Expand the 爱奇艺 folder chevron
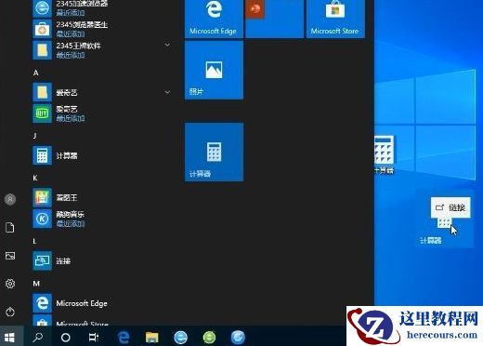 coord(167,92)
